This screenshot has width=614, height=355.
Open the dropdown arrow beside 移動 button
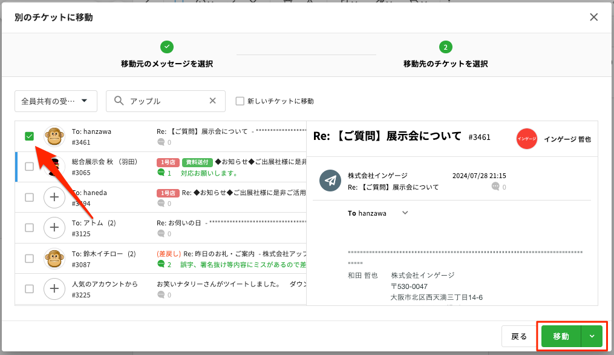[x=592, y=336]
